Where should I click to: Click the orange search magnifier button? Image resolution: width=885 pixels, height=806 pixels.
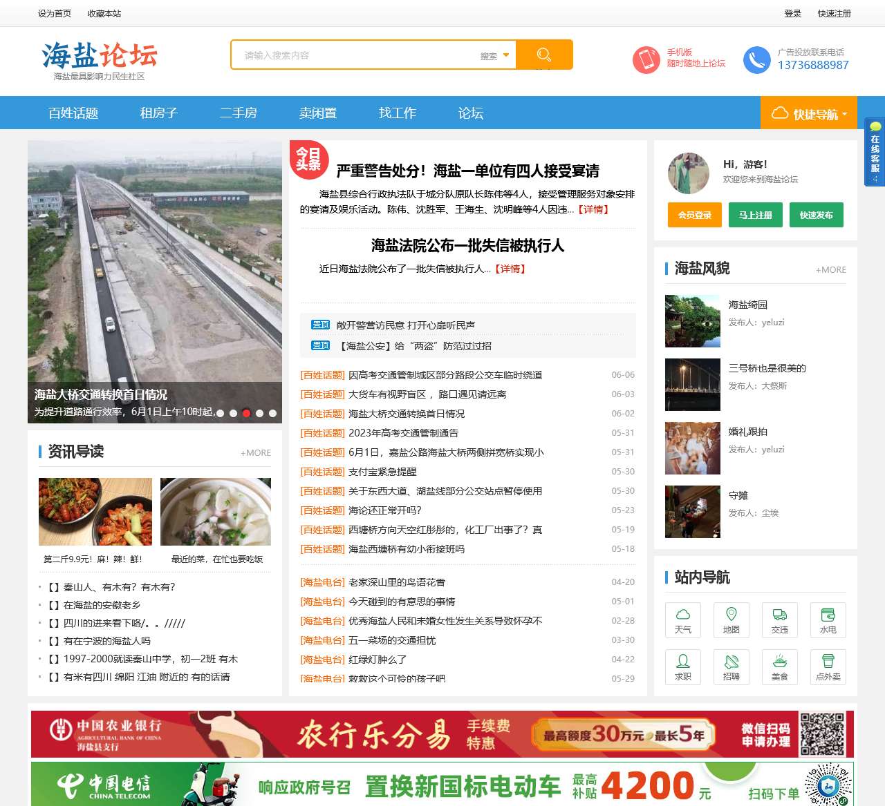click(x=544, y=55)
